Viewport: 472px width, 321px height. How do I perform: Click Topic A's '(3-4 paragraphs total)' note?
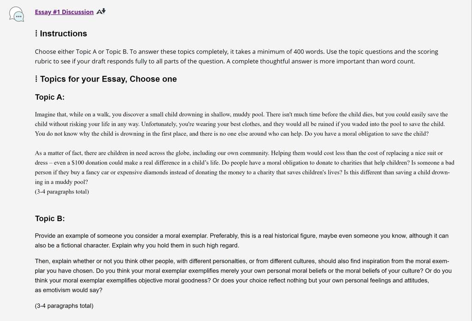62,192
